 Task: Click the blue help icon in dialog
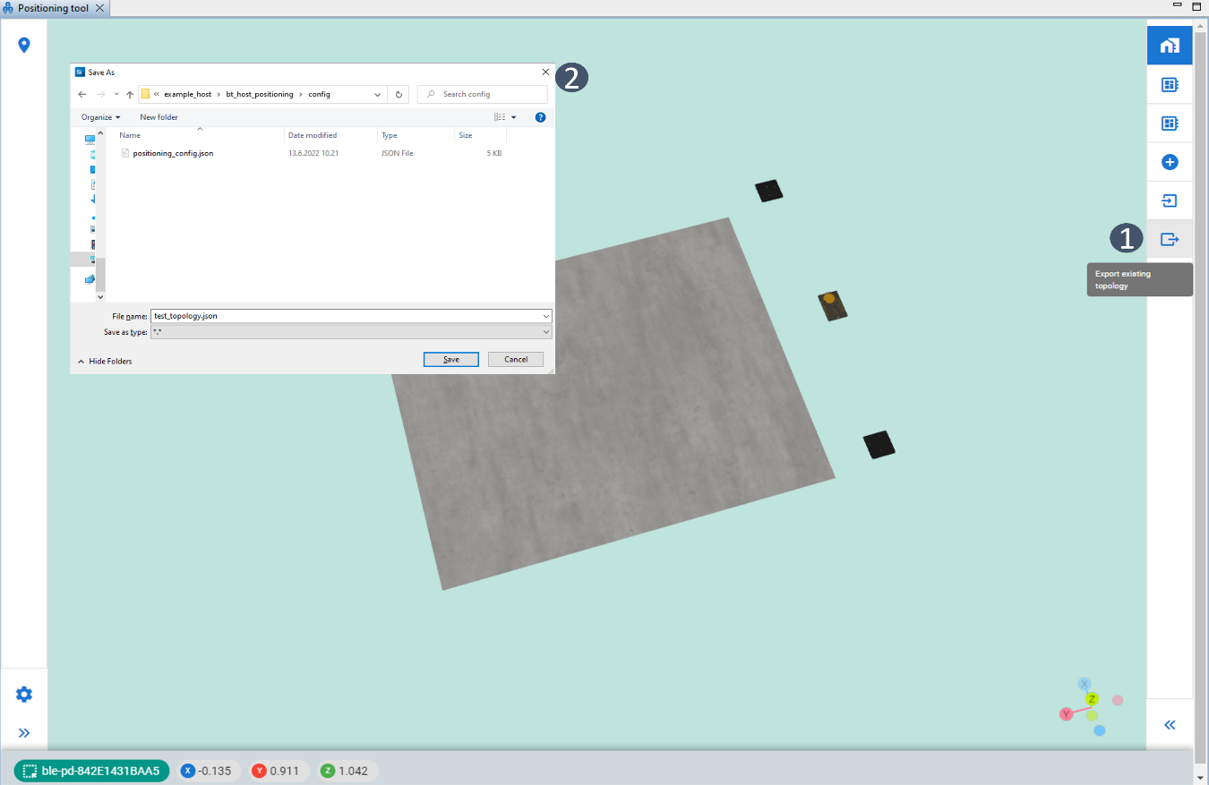[x=540, y=117]
